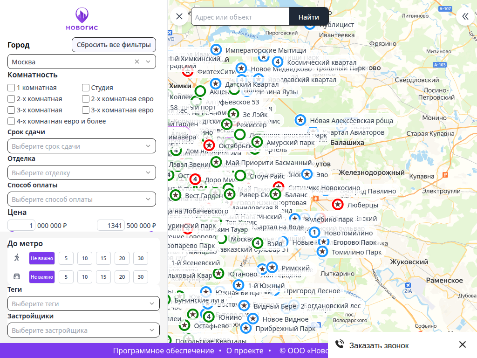The width and height of the screenshot is (477, 358).
Task: Check the 2-х комнатная checkbox
Action: [11, 99]
